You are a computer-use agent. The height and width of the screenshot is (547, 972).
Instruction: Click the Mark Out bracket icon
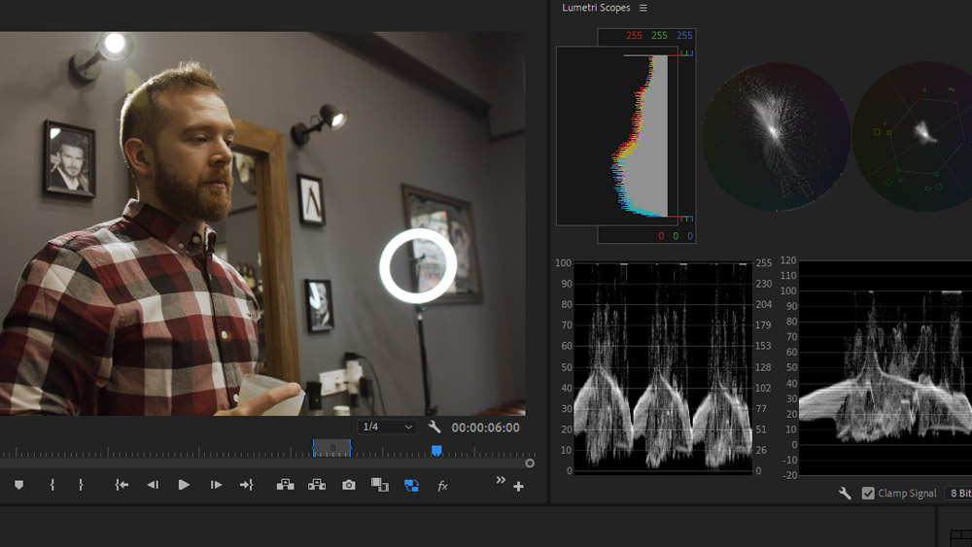[81, 485]
